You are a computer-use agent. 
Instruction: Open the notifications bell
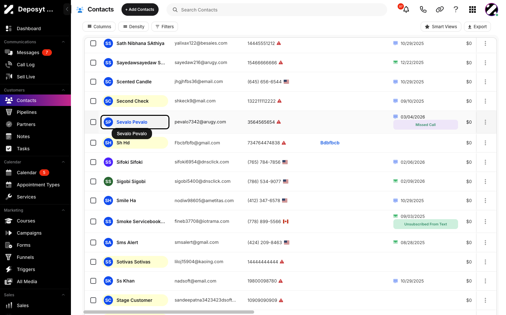406,10
